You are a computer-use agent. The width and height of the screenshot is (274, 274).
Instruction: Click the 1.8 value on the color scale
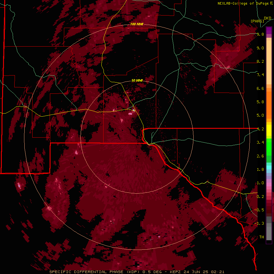(x=260, y=170)
